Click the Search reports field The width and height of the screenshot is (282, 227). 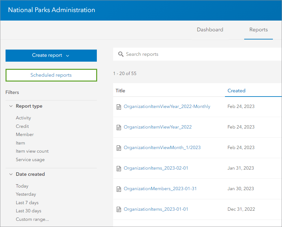[196, 54]
